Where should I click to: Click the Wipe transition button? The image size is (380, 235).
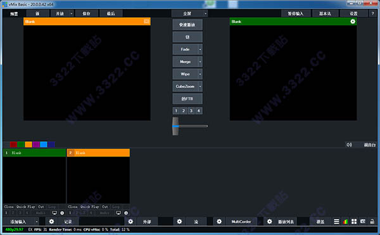(185, 74)
